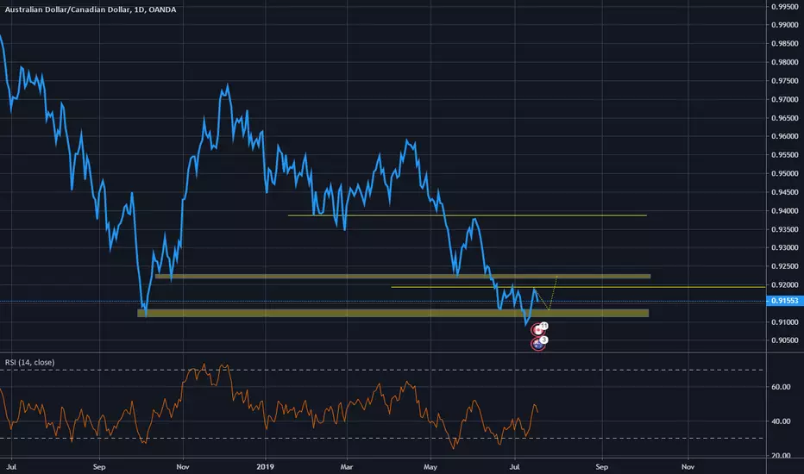Viewport: 804px width, 474px height.
Task: Click the 0.97000 price axis label
Action: 784,99
